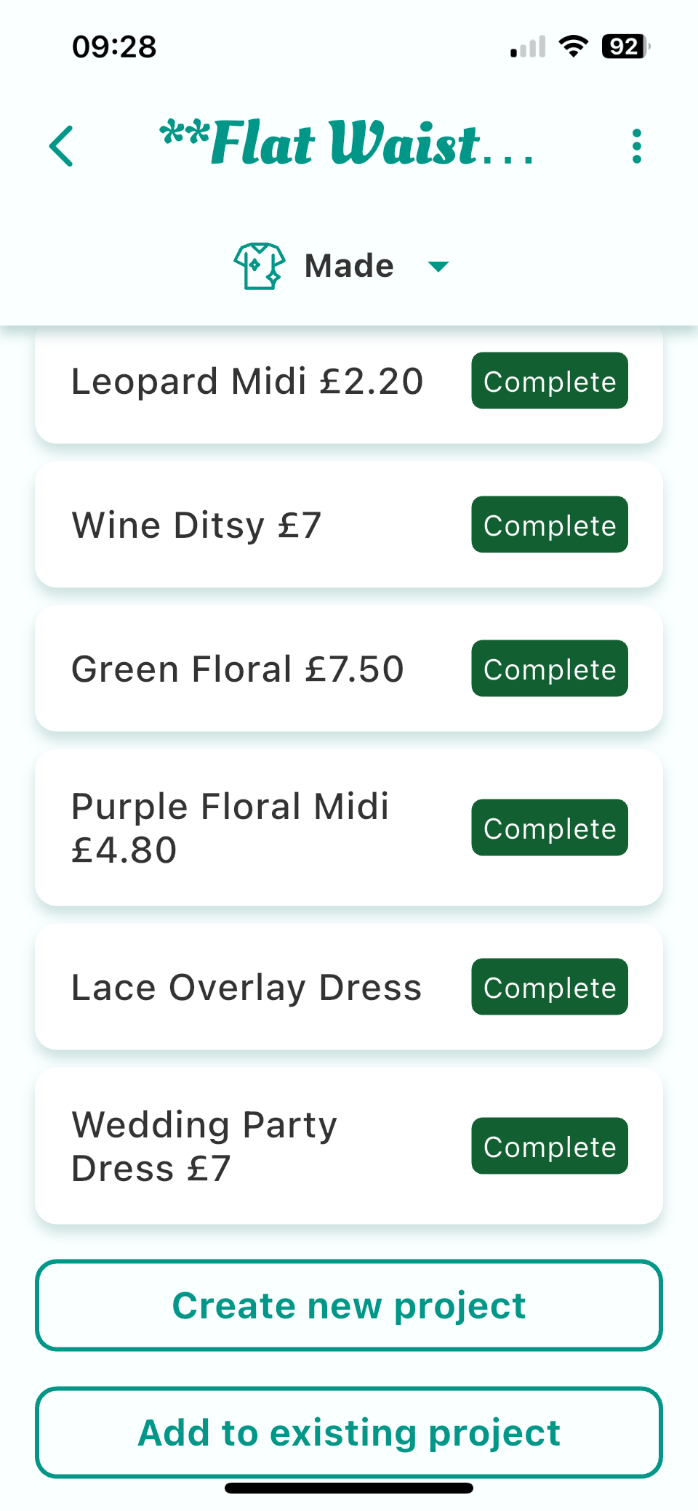
Task: Open the three-dot options menu
Action: [637, 146]
